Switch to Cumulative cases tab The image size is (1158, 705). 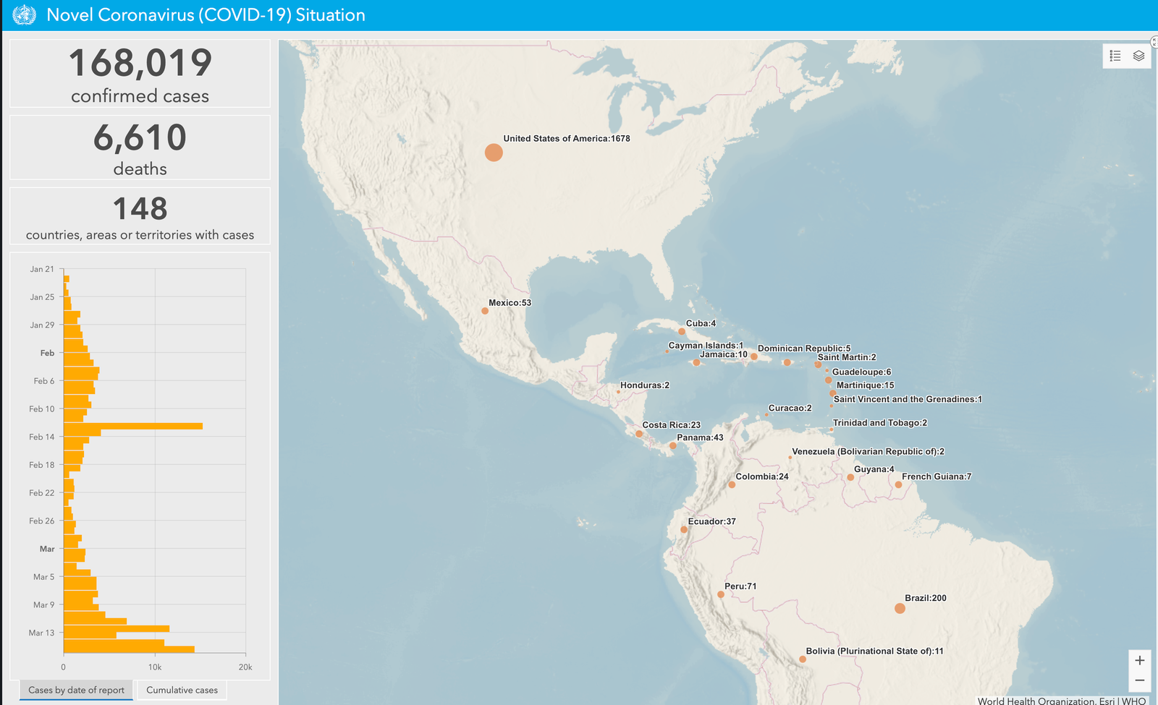point(182,690)
